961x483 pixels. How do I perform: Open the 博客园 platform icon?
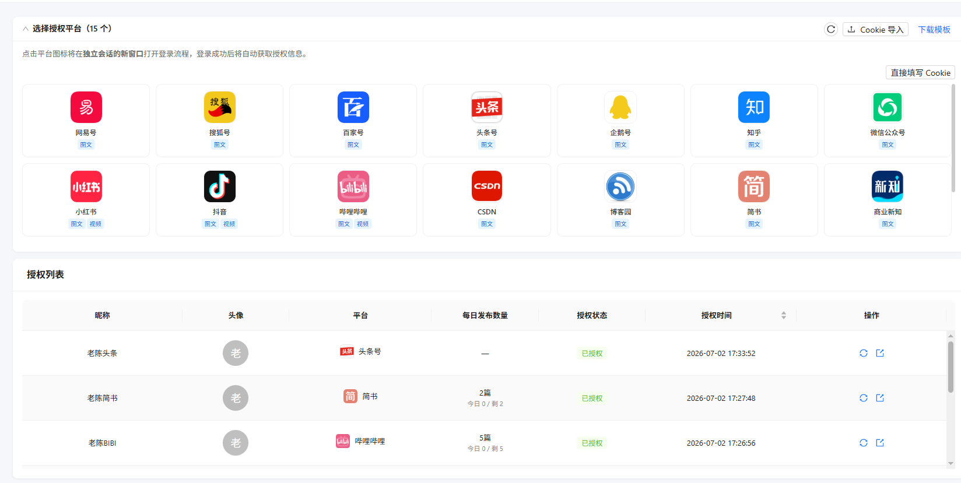[620, 186]
